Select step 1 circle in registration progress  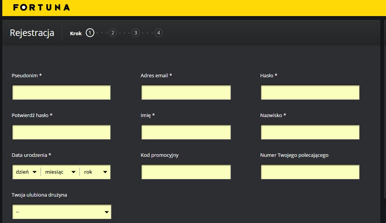(x=90, y=33)
